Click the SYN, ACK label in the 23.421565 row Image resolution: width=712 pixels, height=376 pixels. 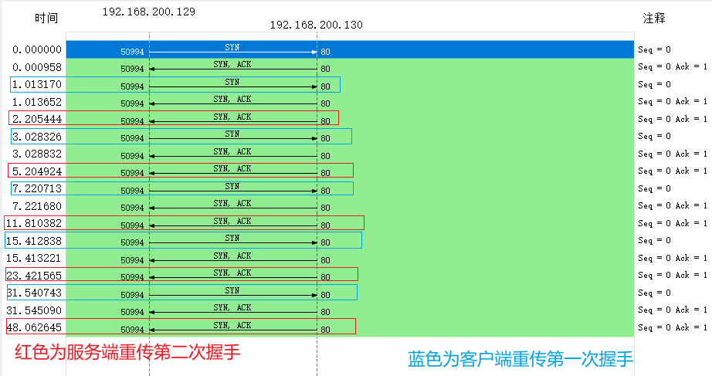click(232, 273)
